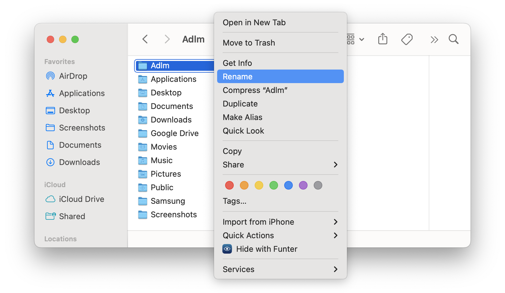505x293 pixels.
Task: Open the Screenshots sidebar shortcut
Action: click(82, 127)
